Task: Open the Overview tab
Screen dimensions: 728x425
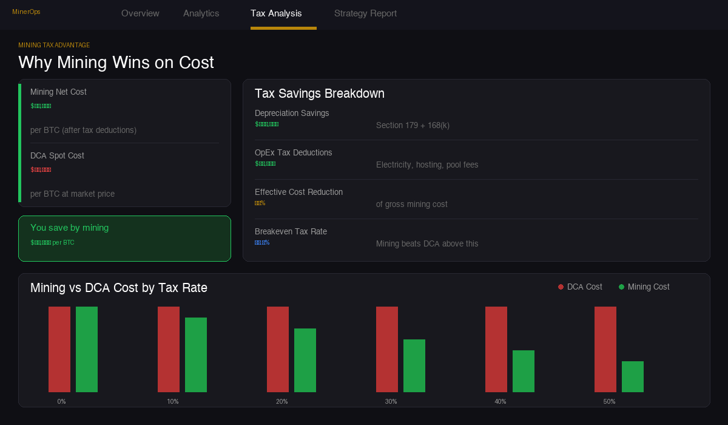Action: (140, 13)
